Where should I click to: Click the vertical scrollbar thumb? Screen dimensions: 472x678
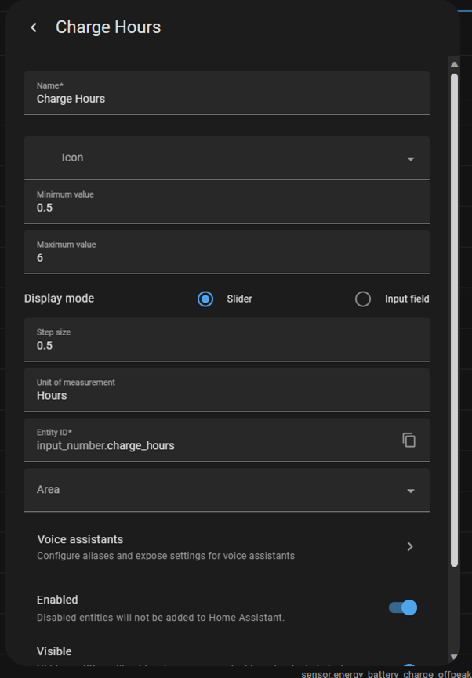pos(454,314)
